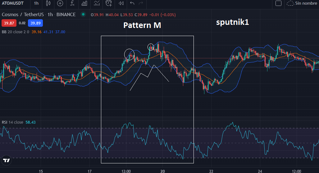
Task: Click the TradingView logo badge
Action: 7,160
